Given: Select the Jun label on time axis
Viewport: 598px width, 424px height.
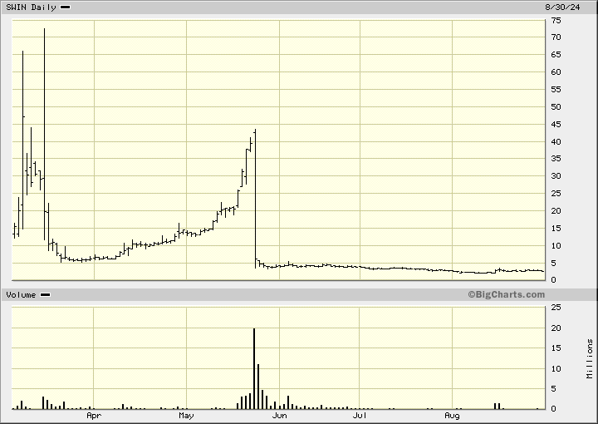Looking at the screenshot, I should pyautogui.click(x=280, y=415).
